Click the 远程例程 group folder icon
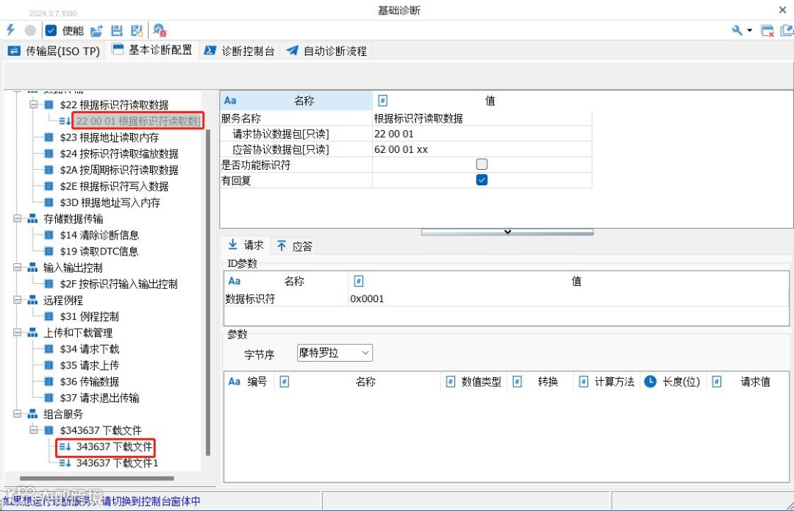The width and height of the screenshot is (794, 511). coord(32,300)
